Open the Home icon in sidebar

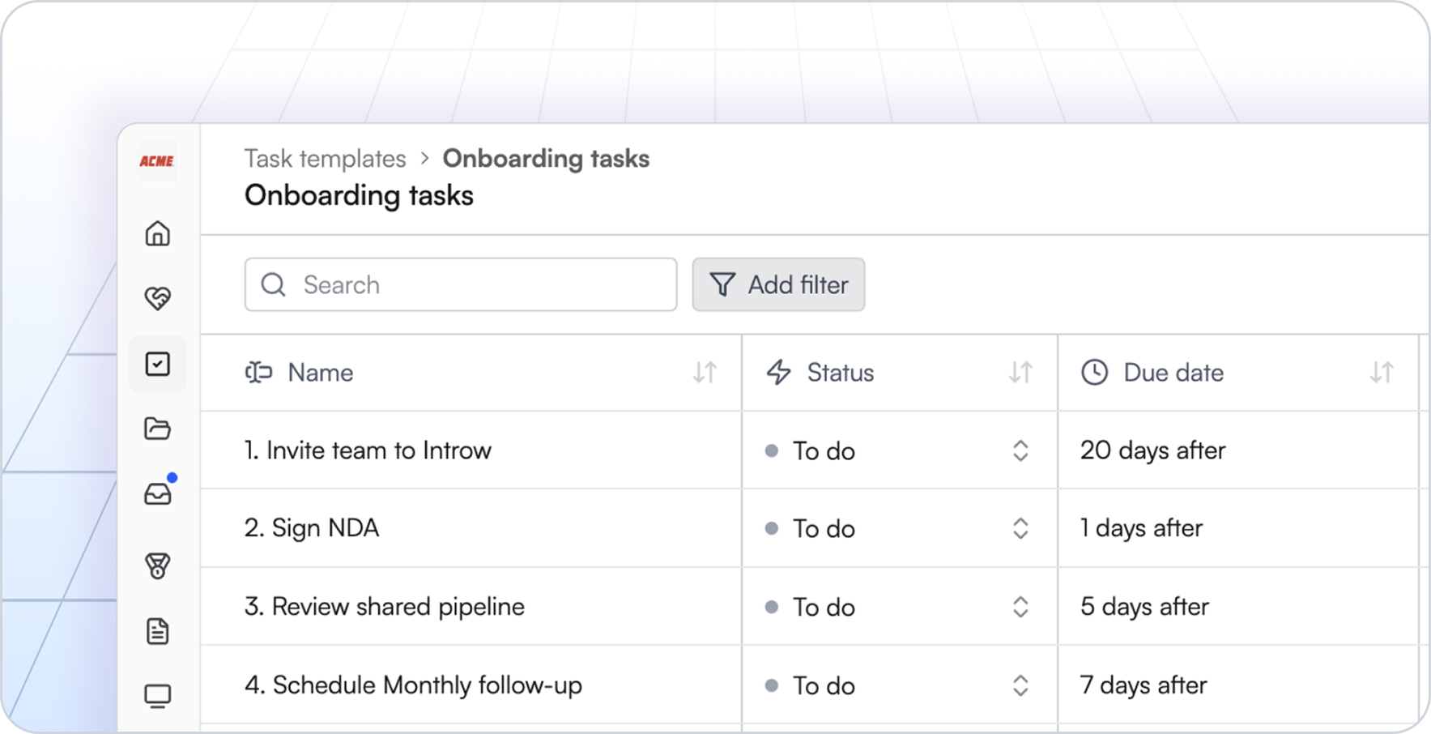coord(158,233)
